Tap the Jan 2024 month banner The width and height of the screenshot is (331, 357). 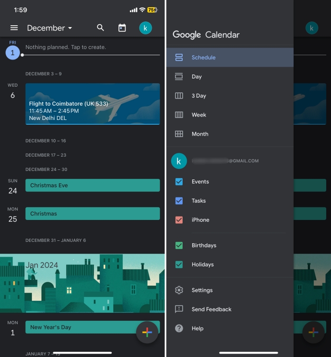[x=82, y=283]
